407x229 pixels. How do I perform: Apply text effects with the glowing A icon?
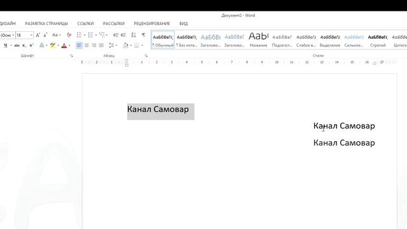pyautogui.click(x=41, y=45)
